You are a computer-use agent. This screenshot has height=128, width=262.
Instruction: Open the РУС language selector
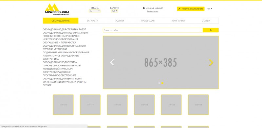pyautogui.click(x=209, y=9)
